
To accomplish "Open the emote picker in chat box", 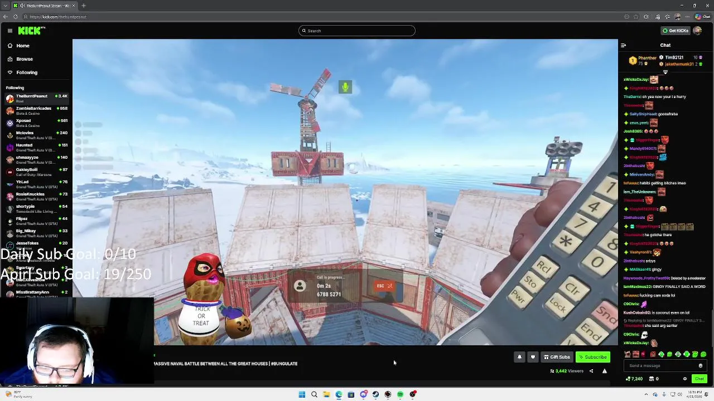I will tap(701, 366).
